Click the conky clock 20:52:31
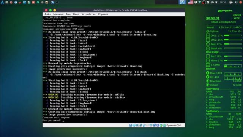This screenshot has width=243, height=137. [213, 19]
